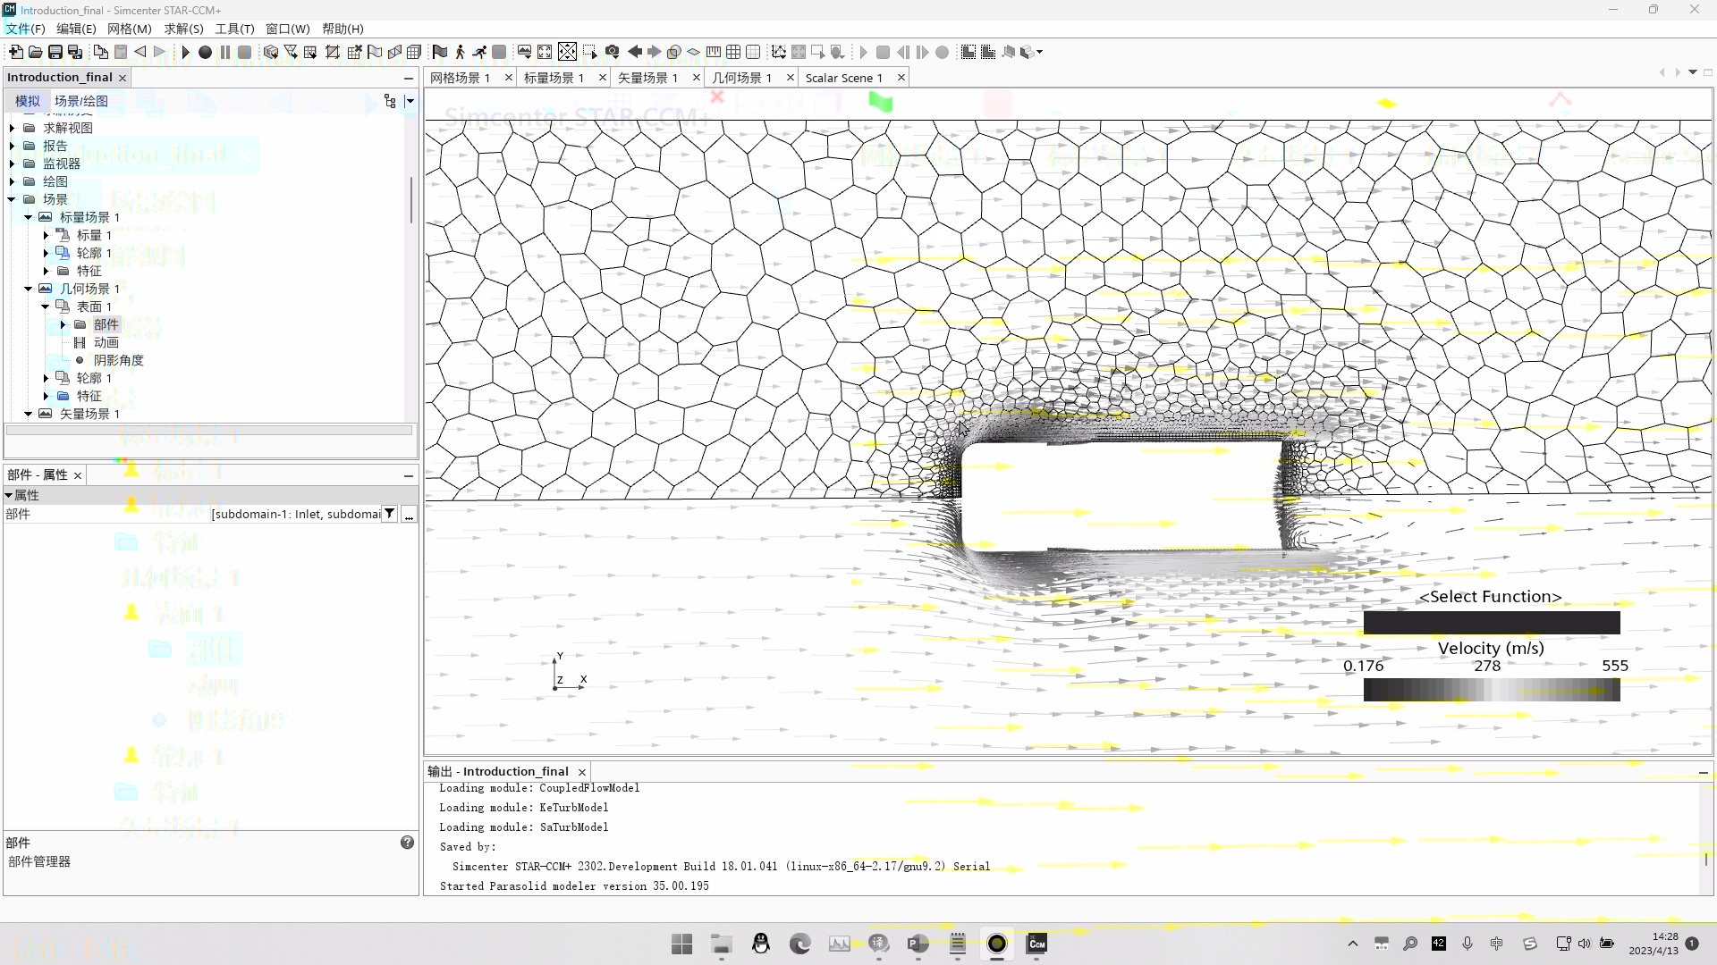Click the Open Simulation folder icon
This screenshot has width=1717, height=965.
[x=35, y=52]
